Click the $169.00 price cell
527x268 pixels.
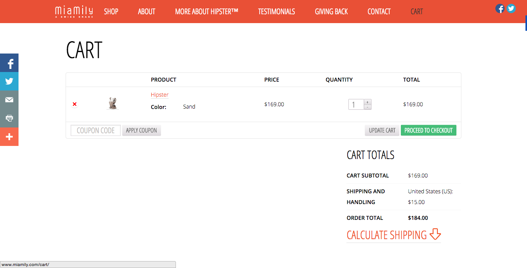pyautogui.click(x=274, y=104)
